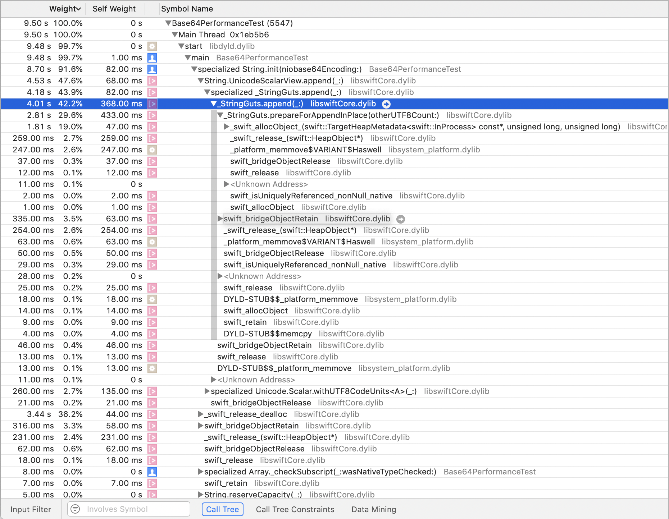
Task: Click the focus arrow beside _StringGuts.append
Action: pyautogui.click(x=386, y=104)
